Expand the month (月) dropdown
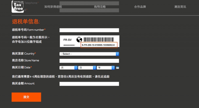Viewport: 199px width, 108px height. [x=69, y=68]
